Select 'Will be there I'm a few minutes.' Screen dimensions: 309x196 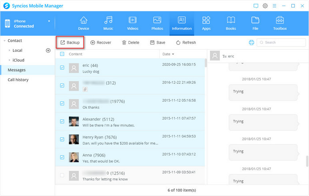pos(109,125)
